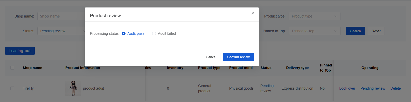This screenshot has width=411, height=102.
Task: Click the 'Express distribution' delivery cell
Action: coord(297,88)
